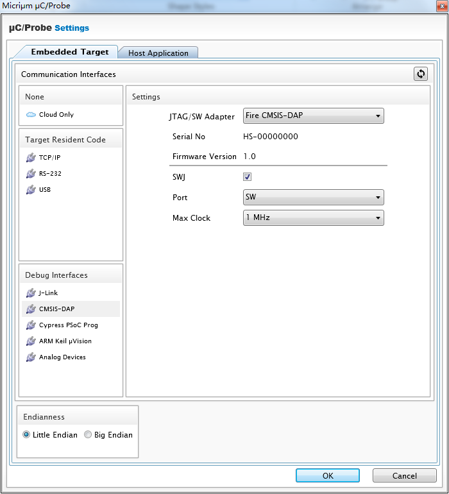Select the USB interface label
The image size is (449, 494).
coord(45,190)
